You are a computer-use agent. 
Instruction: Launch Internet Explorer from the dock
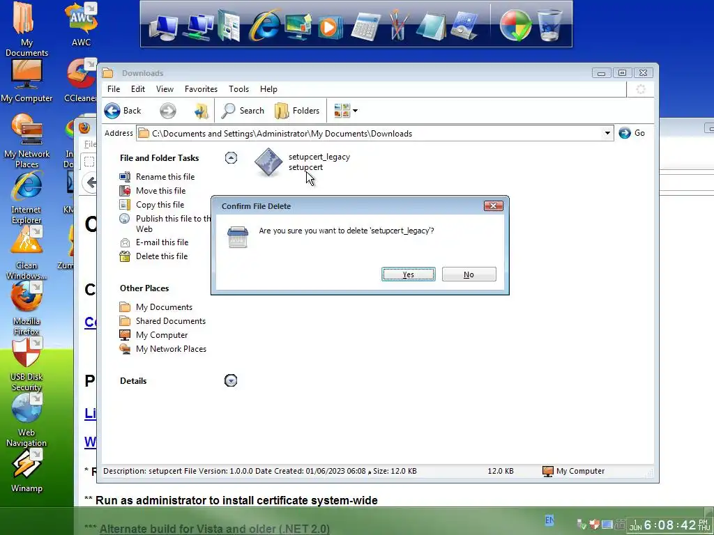[x=264, y=25]
